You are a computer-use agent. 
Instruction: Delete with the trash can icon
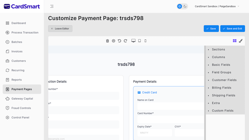click(107, 41)
